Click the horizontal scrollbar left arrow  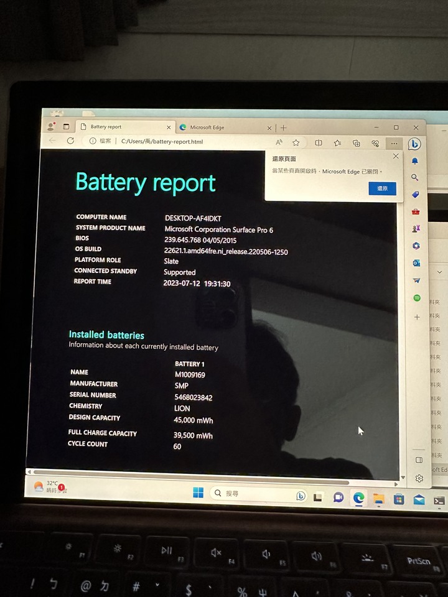pos(29,471)
